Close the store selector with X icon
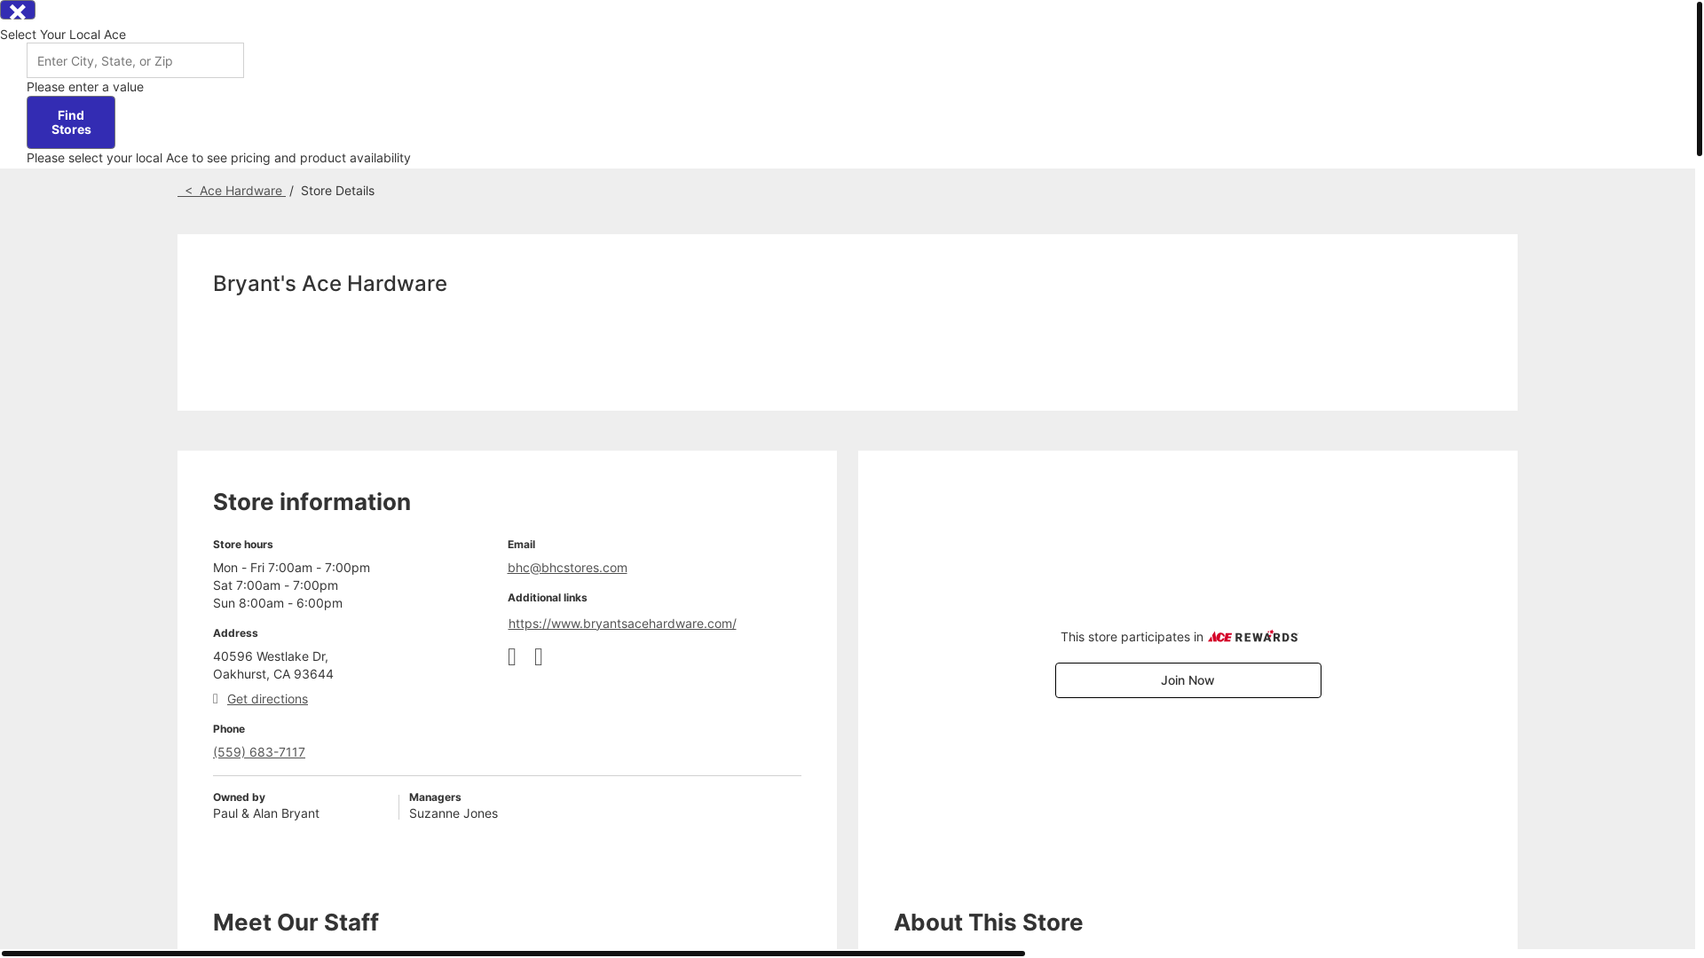The height and width of the screenshot is (958, 1704). pyautogui.click(x=18, y=10)
